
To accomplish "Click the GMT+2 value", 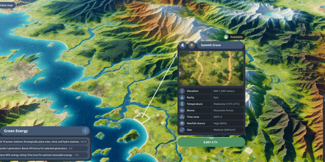I will click(x=218, y=117).
